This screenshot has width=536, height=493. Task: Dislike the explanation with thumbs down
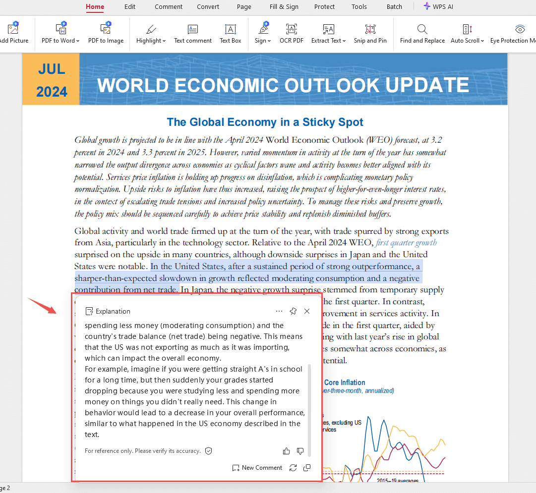pos(300,451)
